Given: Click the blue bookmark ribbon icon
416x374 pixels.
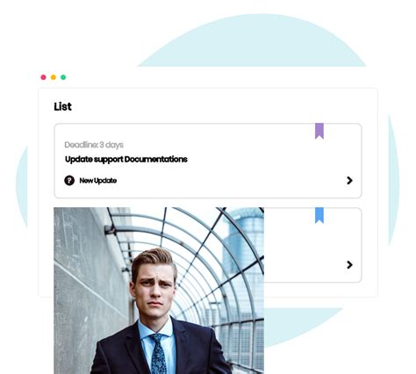Looking at the screenshot, I should pyautogui.click(x=319, y=215).
